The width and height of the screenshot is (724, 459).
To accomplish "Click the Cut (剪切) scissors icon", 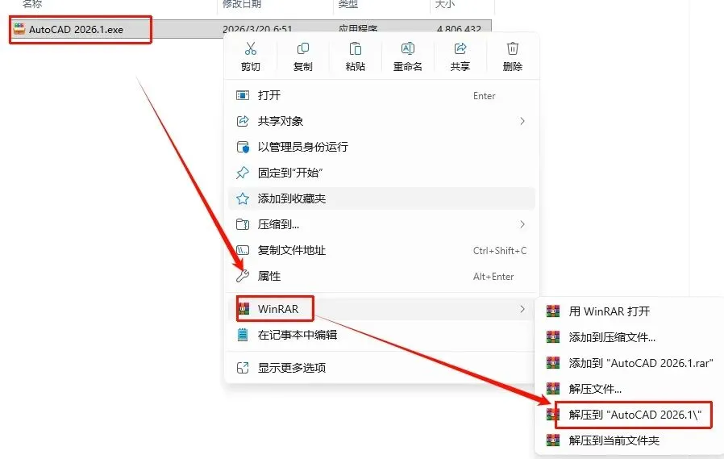I will pos(250,48).
